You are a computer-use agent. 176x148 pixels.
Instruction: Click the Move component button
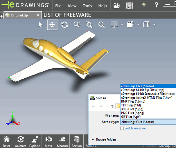[x=48, y=141]
